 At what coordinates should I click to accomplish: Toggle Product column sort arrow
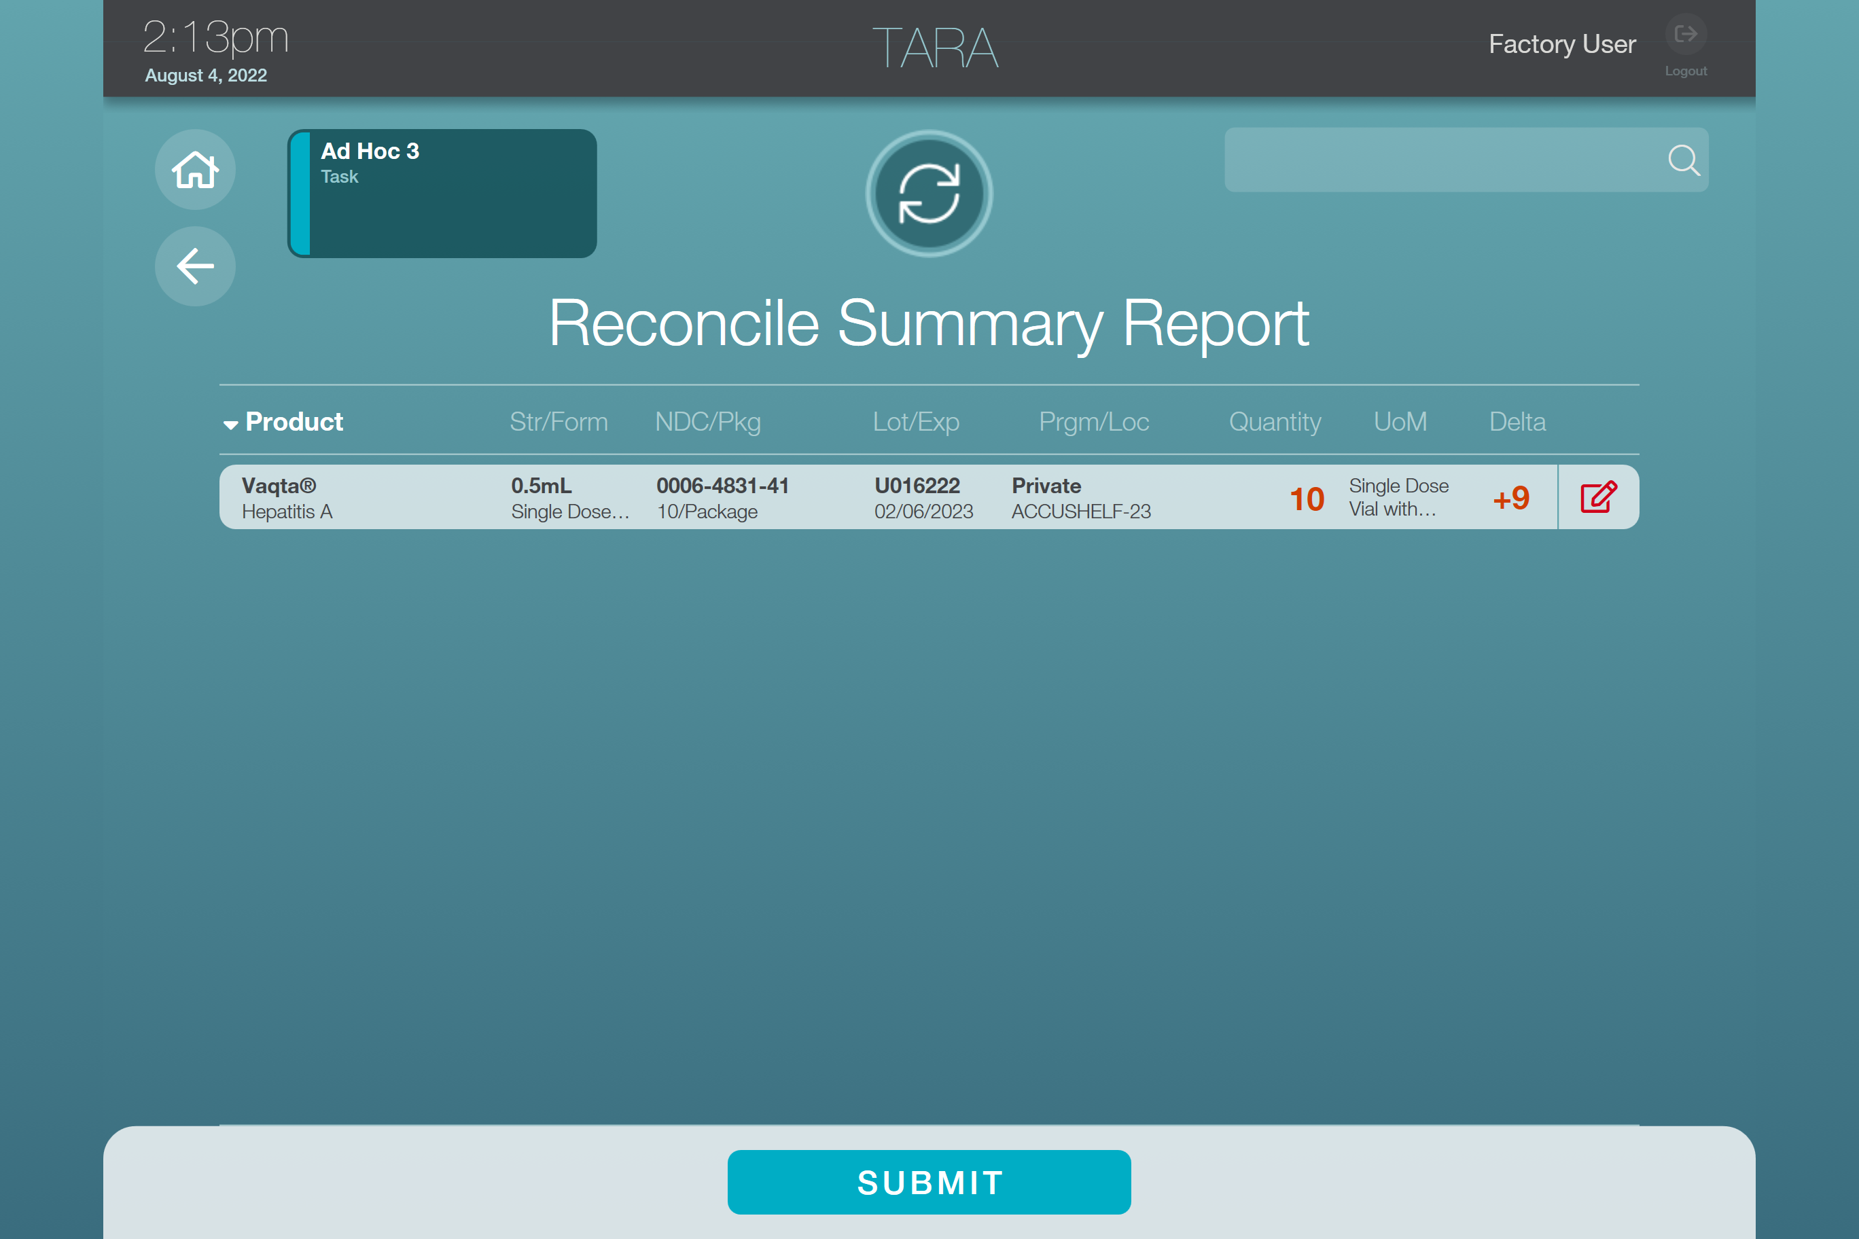click(x=231, y=425)
